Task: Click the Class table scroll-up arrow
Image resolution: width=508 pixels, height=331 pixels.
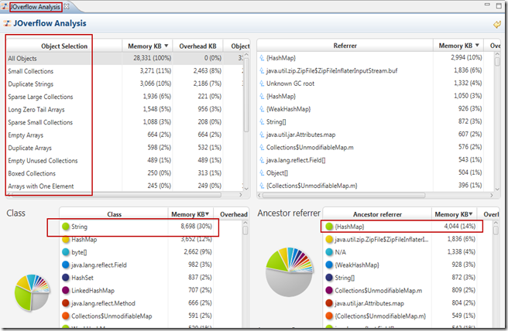Action: (245, 223)
